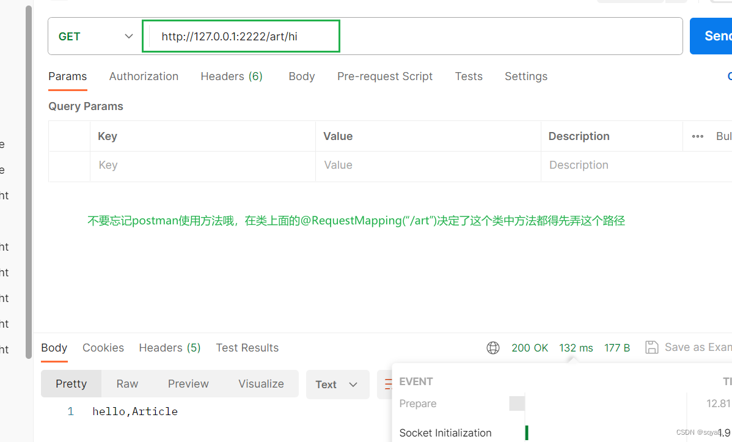Switch to the Test Results tab
This screenshot has width=732, height=442.
(x=247, y=347)
